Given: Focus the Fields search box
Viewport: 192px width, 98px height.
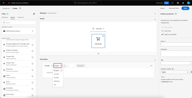Looking at the screenshot, I should [x=19, y=23].
